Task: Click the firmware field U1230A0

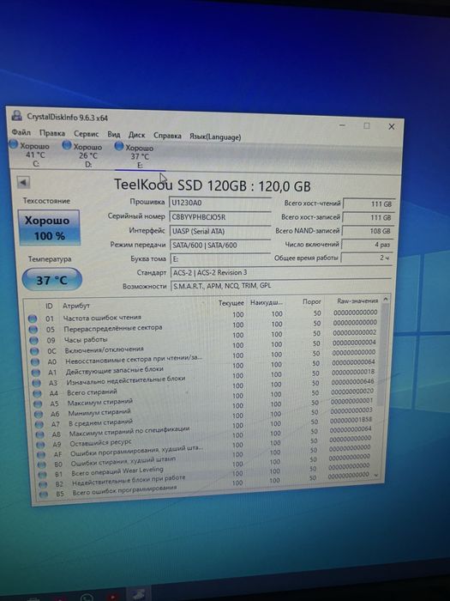Action: (x=220, y=203)
